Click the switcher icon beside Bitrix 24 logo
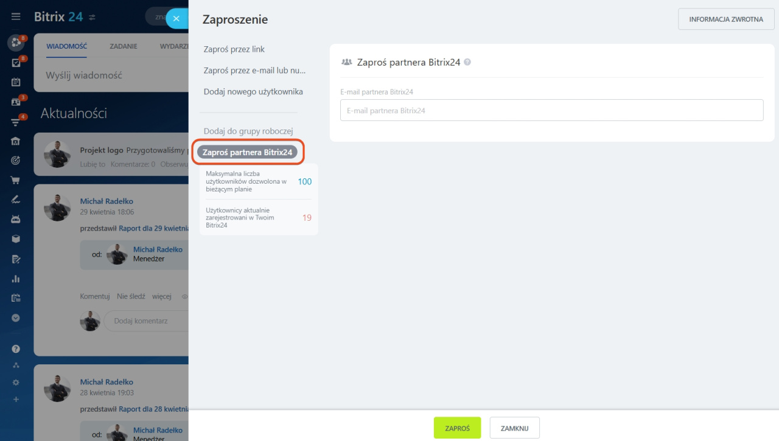The height and width of the screenshot is (441, 779). click(93, 17)
